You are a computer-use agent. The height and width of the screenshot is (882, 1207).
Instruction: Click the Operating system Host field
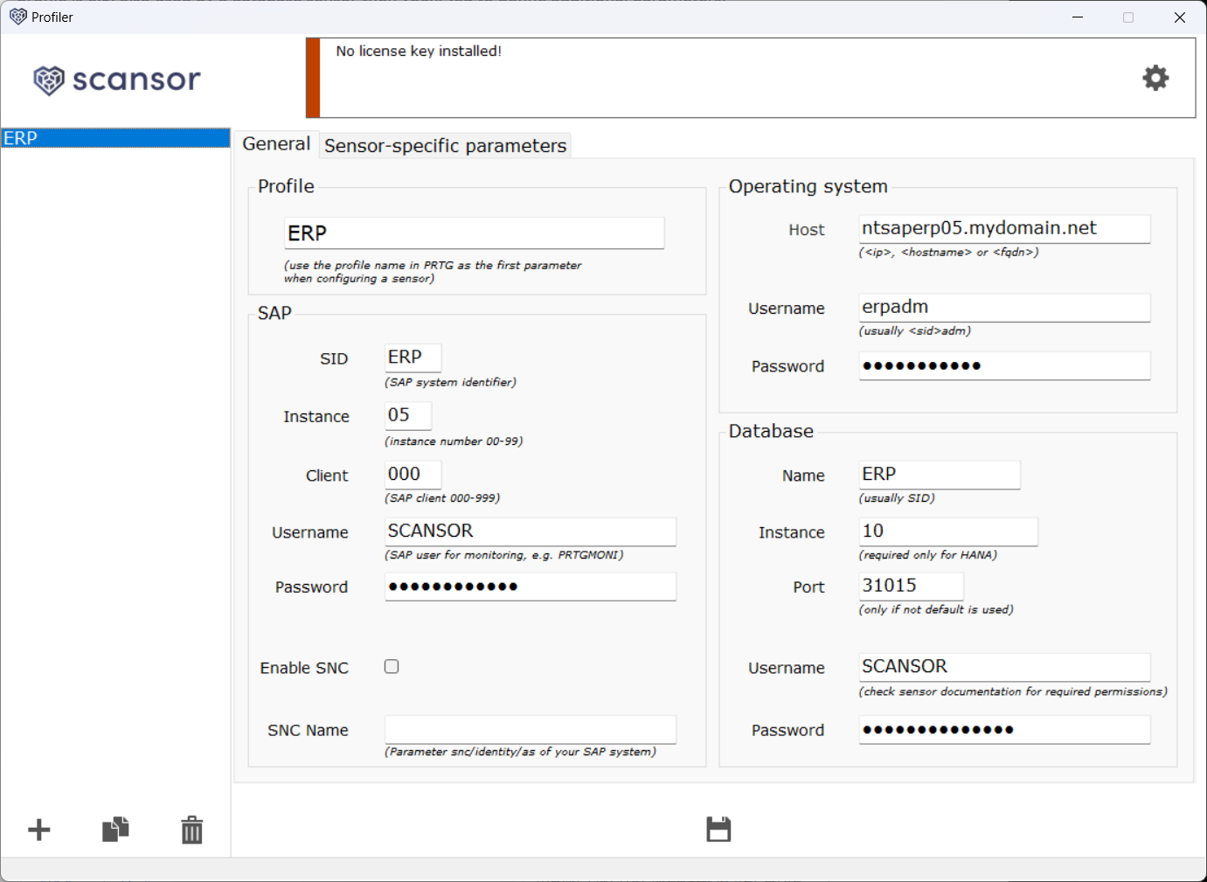point(1003,228)
